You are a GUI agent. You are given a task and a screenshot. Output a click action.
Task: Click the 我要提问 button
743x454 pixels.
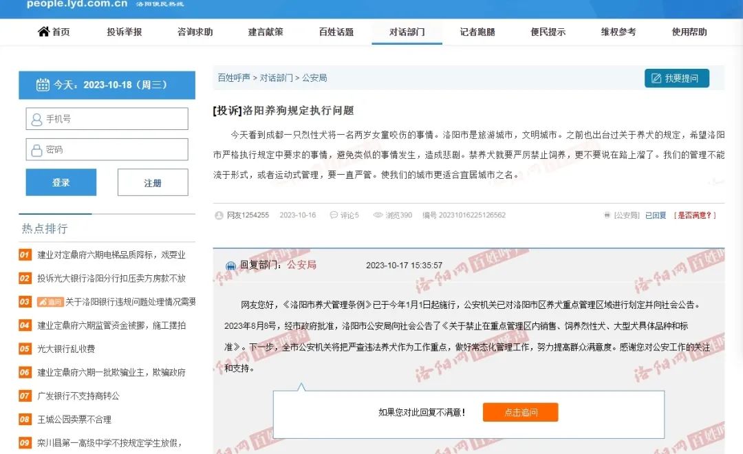(x=677, y=78)
